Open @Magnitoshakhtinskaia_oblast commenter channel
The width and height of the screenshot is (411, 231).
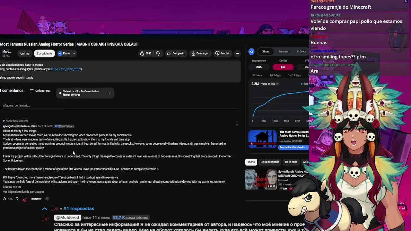coord(20,126)
